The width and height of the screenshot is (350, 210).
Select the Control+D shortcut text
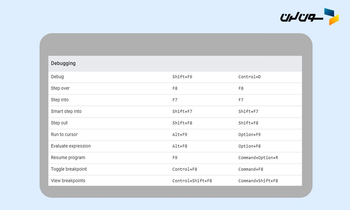[250, 77]
